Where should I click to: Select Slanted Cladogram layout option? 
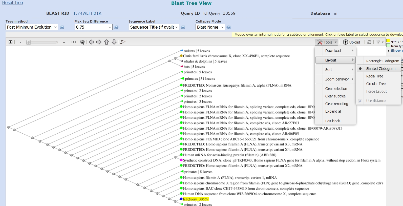379,69
